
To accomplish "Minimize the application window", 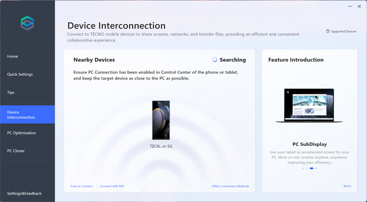I will click(x=350, y=6).
